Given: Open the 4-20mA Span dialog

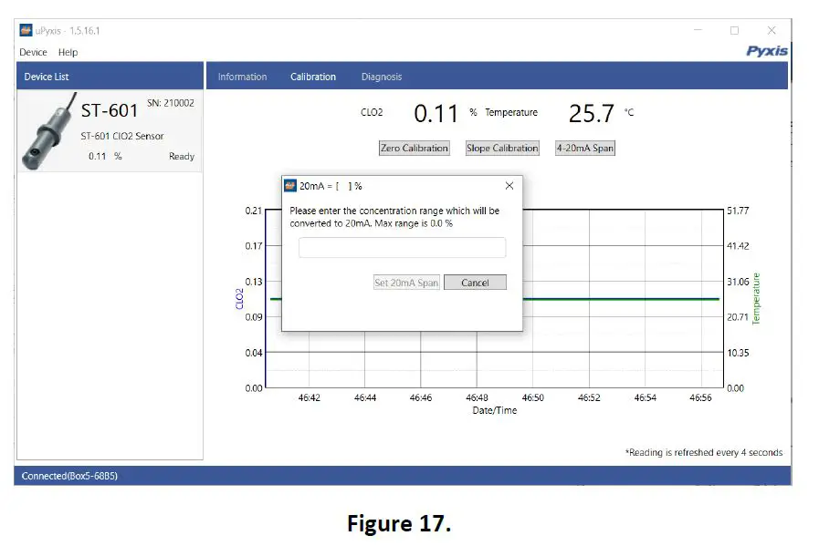Looking at the screenshot, I should 584,148.
